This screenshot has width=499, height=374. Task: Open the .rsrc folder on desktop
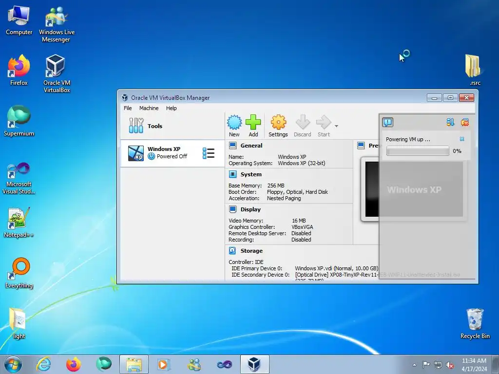coord(475,70)
